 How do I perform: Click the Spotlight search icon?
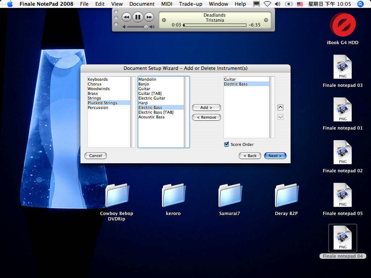click(360, 4)
